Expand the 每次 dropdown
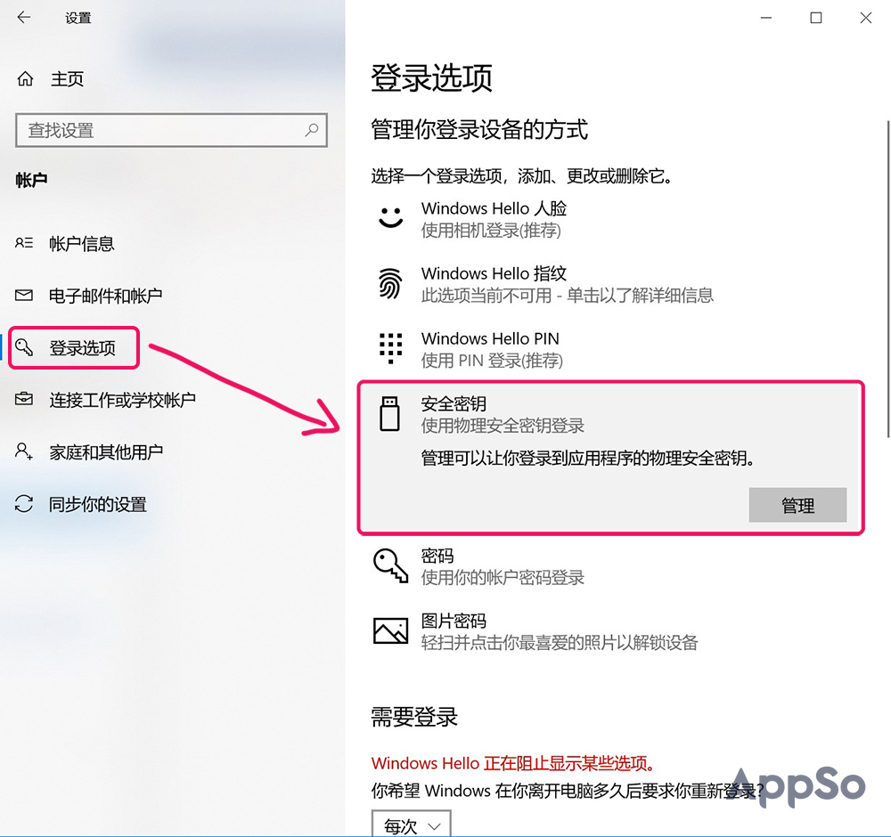The image size is (891, 837). 411,824
